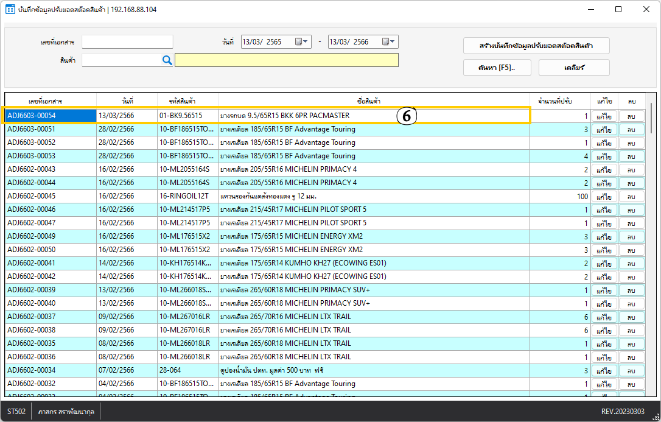Click the จำนวนที่ปรับ column header
This screenshot has height=422, width=661.
coord(559,100)
